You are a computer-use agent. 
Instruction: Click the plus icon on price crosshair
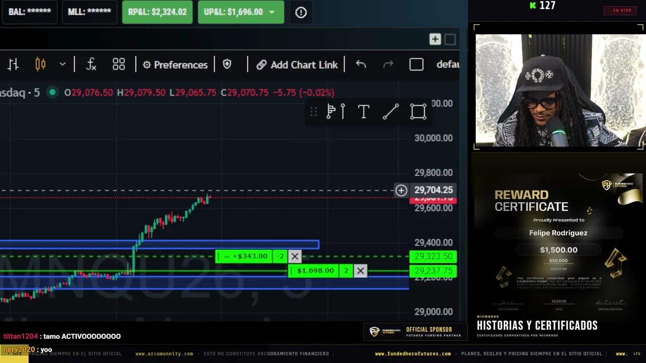[x=401, y=190]
